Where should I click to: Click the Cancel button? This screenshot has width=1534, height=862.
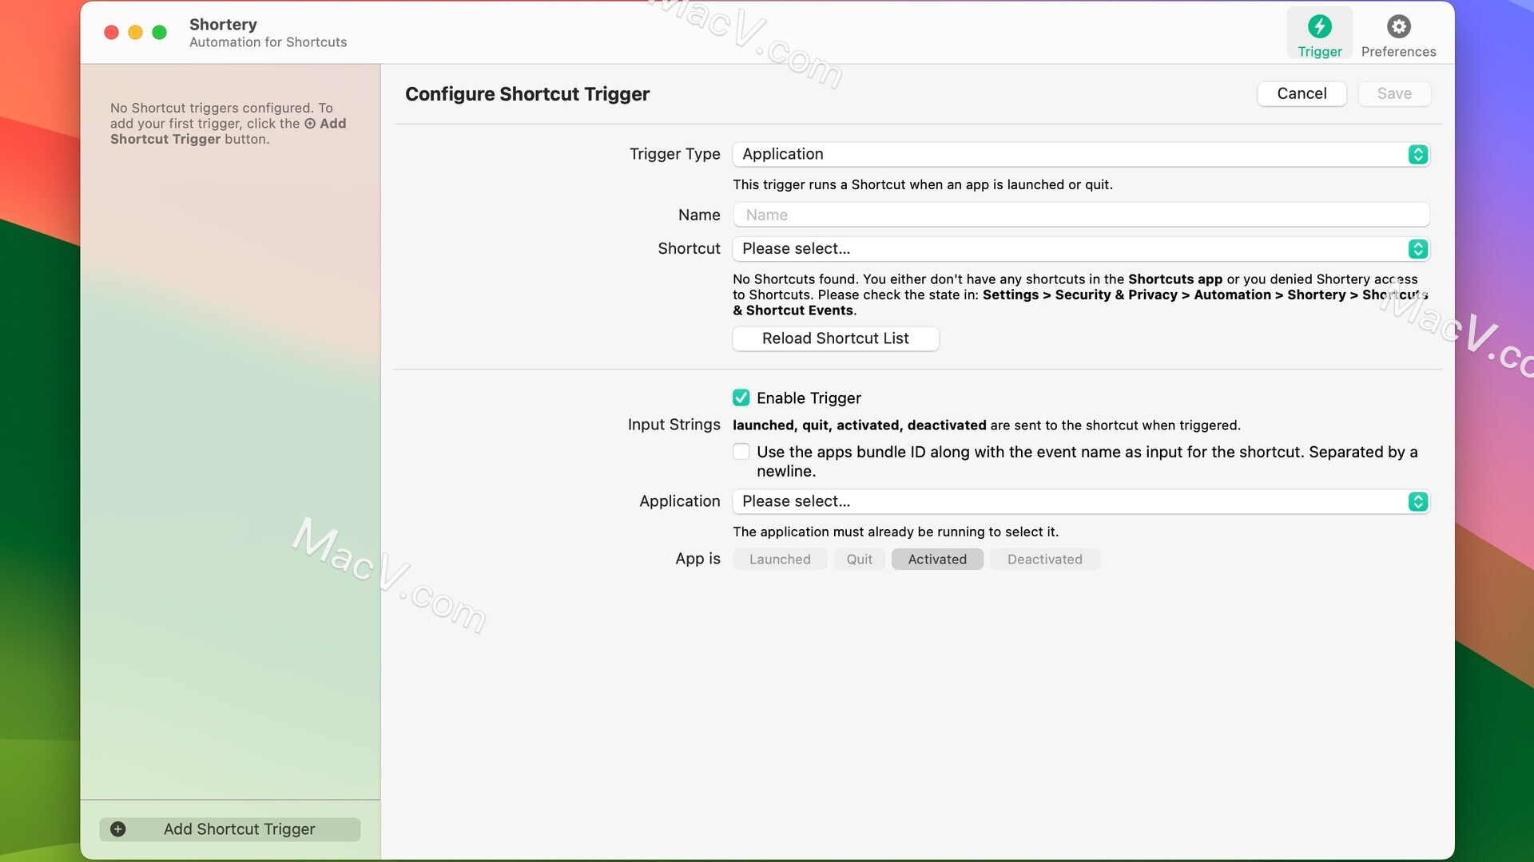coord(1302,93)
